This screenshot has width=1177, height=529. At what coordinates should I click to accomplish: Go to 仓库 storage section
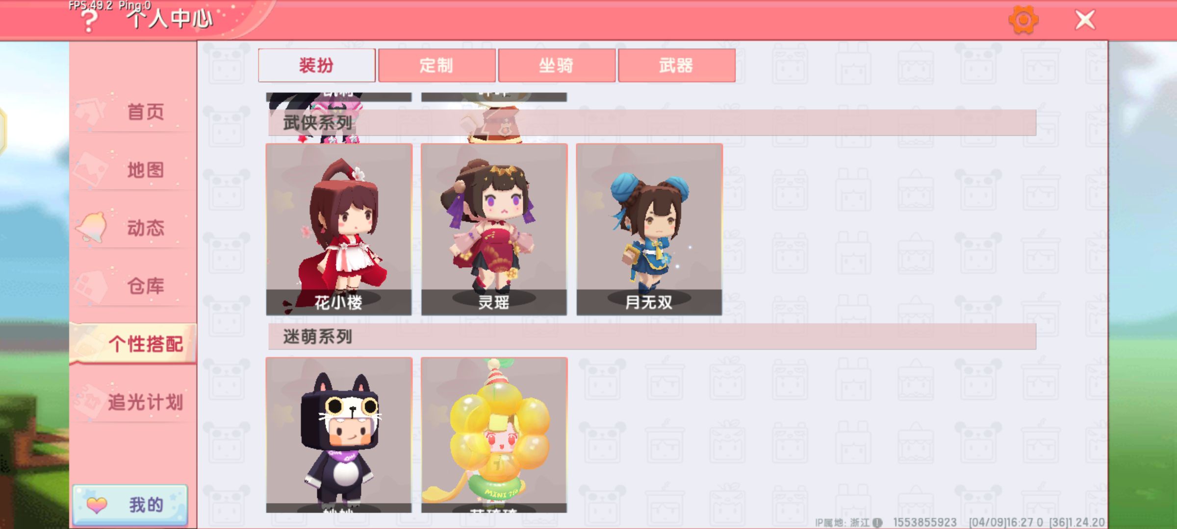tap(133, 286)
